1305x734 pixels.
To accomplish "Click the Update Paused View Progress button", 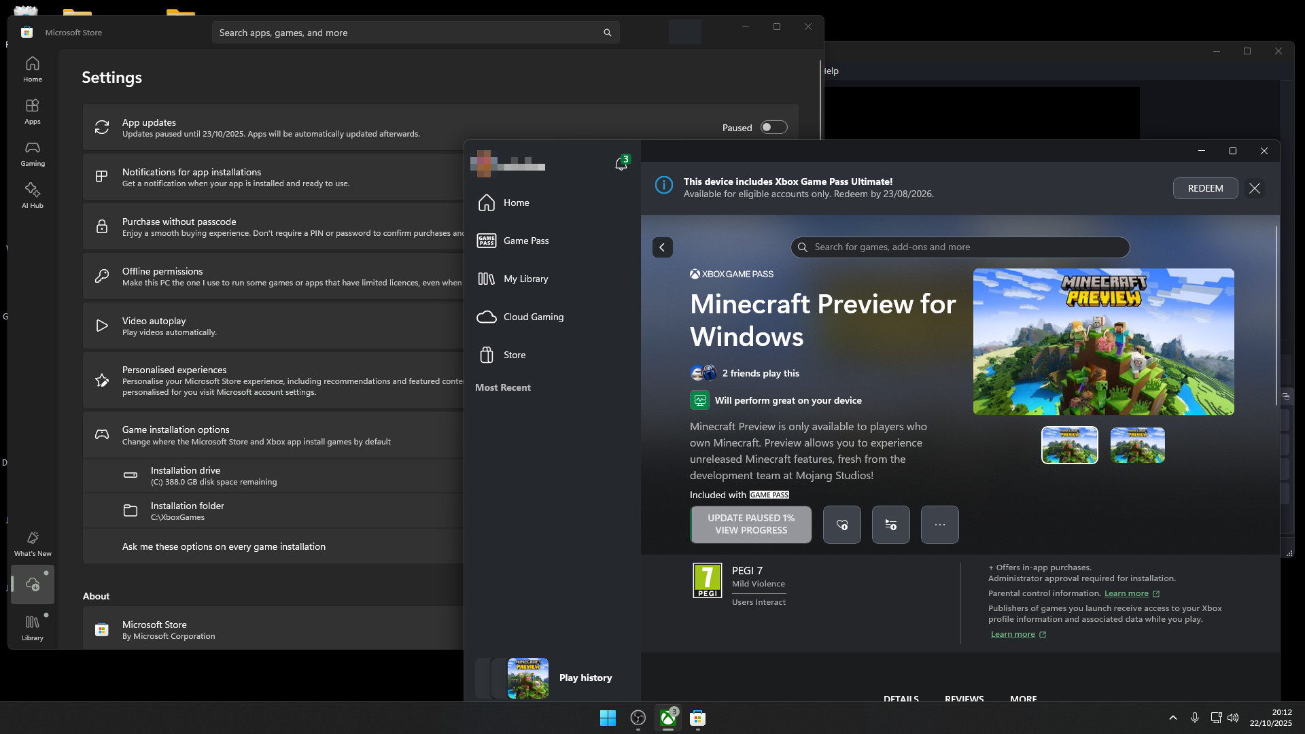I will pyautogui.click(x=750, y=524).
